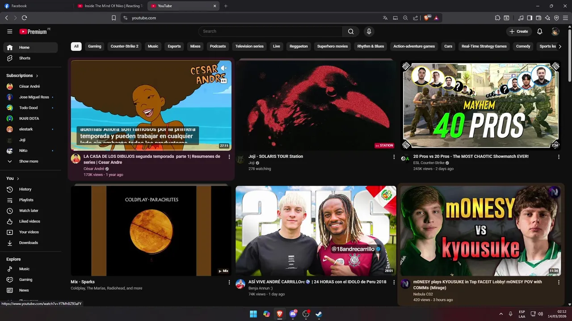Start voice search with microphone icon
This screenshot has width=572, height=321.
[369, 31]
